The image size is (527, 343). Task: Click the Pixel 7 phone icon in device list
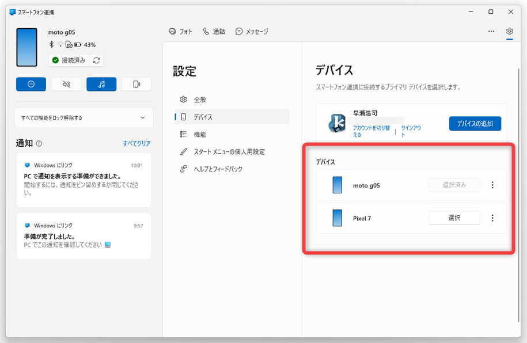[x=337, y=218]
